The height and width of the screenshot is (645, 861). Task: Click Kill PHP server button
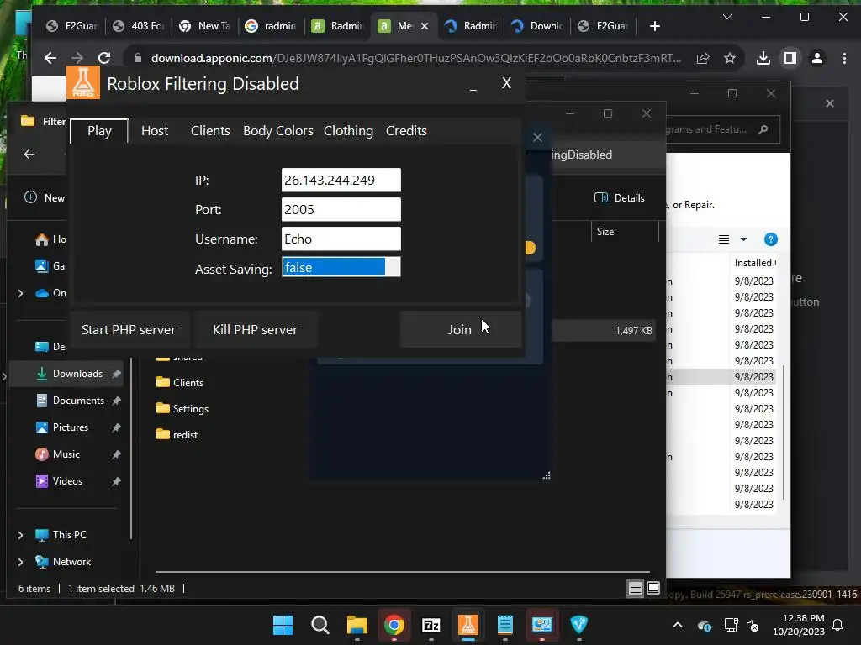256,329
